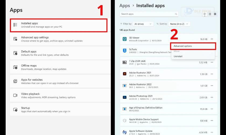
Task: Open Startup apps settings entry
Action: pos(60,110)
